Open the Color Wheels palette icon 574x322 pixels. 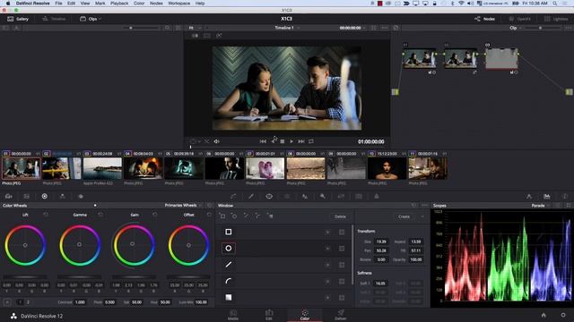pyautogui.click(x=44, y=197)
